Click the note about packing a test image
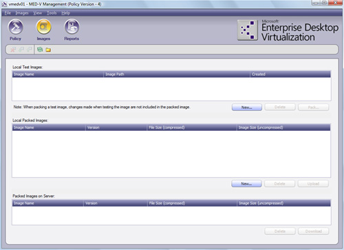 coord(102,107)
